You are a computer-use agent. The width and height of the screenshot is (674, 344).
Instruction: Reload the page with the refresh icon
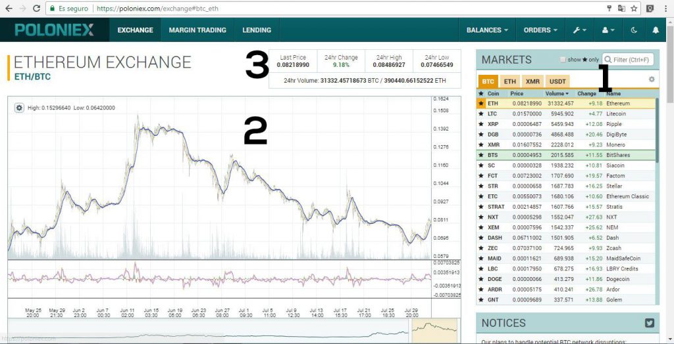point(37,8)
